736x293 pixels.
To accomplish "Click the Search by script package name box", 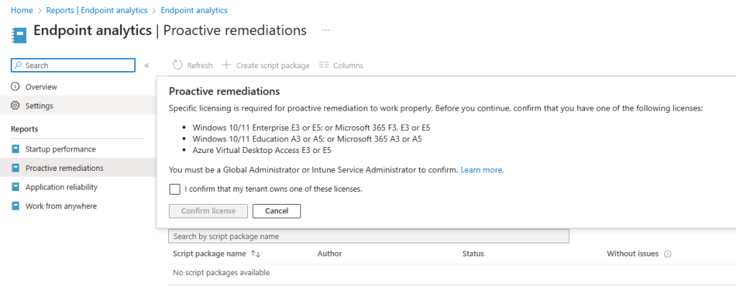I will (368, 236).
